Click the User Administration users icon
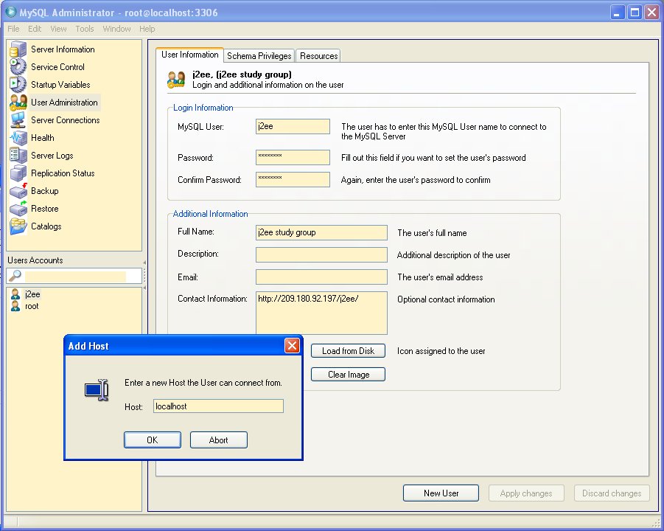 click(x=18, y=102)
